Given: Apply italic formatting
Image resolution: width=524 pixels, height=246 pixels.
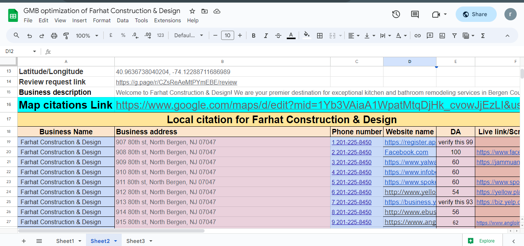Looking at the screenshot, I should [266, 35].
